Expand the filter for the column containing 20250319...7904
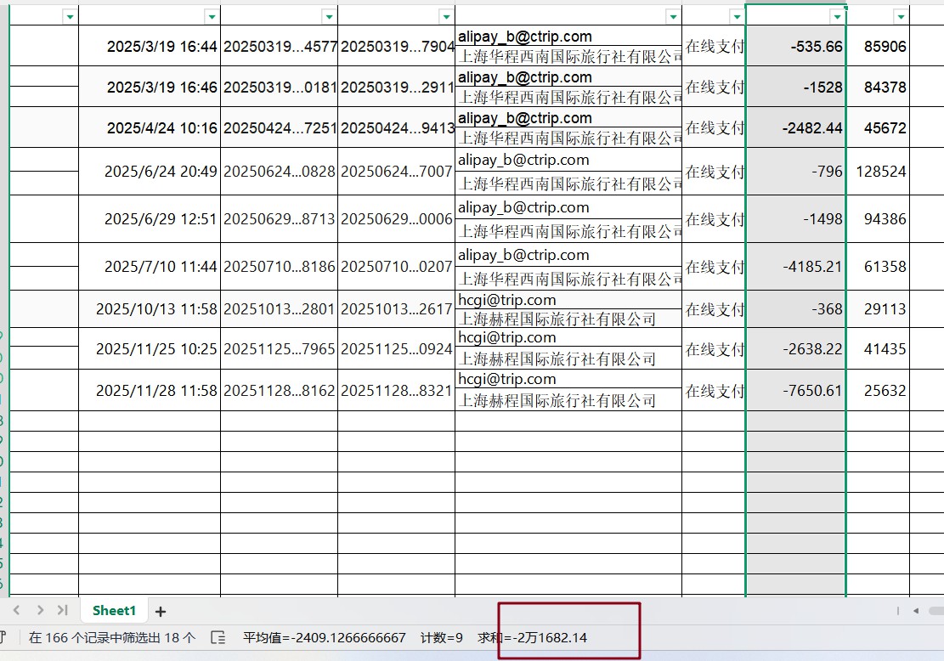The image size is (944, 661). (445, 17)
